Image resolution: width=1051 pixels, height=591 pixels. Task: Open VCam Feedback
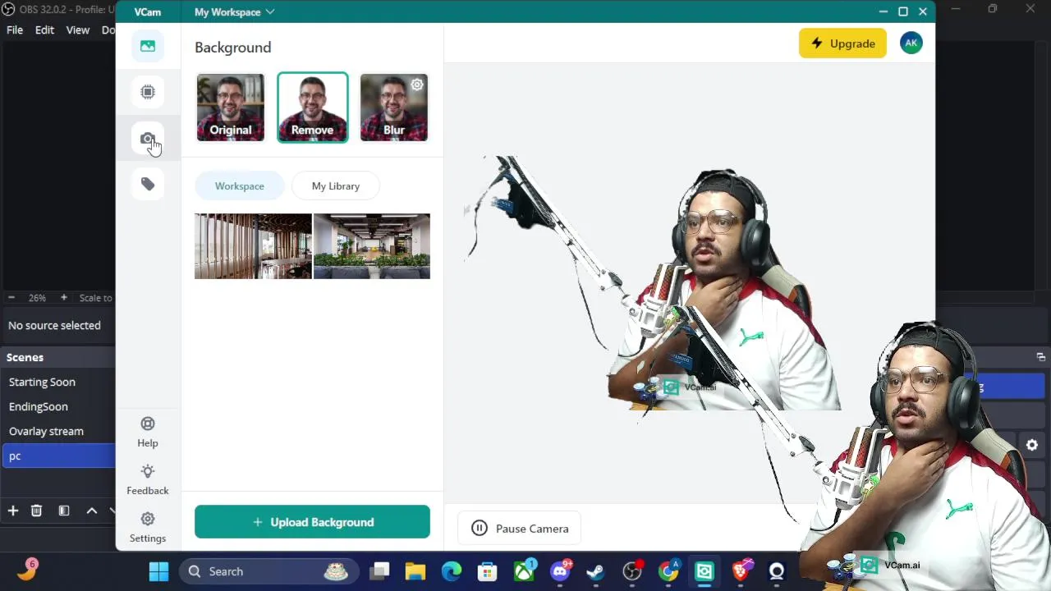[x=148, y=479]
